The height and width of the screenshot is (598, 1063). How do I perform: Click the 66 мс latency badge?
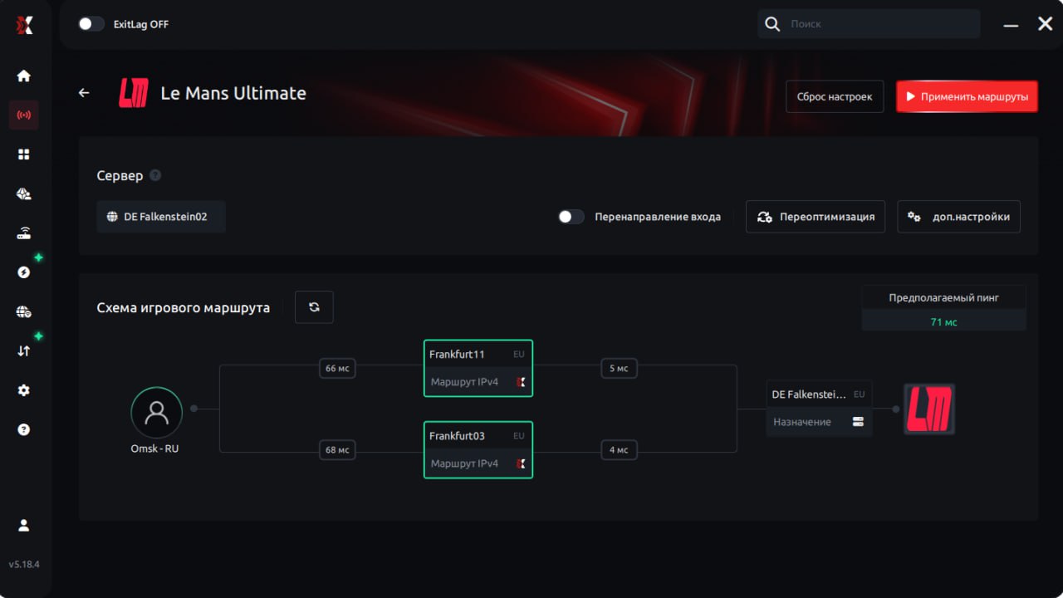coord(337,368)
